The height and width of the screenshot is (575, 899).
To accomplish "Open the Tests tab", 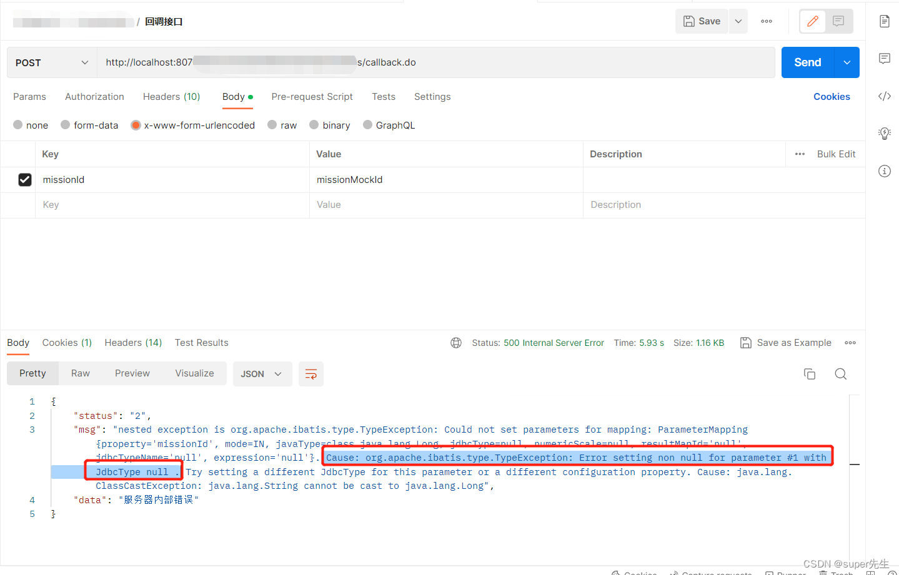I will click(x=384, y=97).
